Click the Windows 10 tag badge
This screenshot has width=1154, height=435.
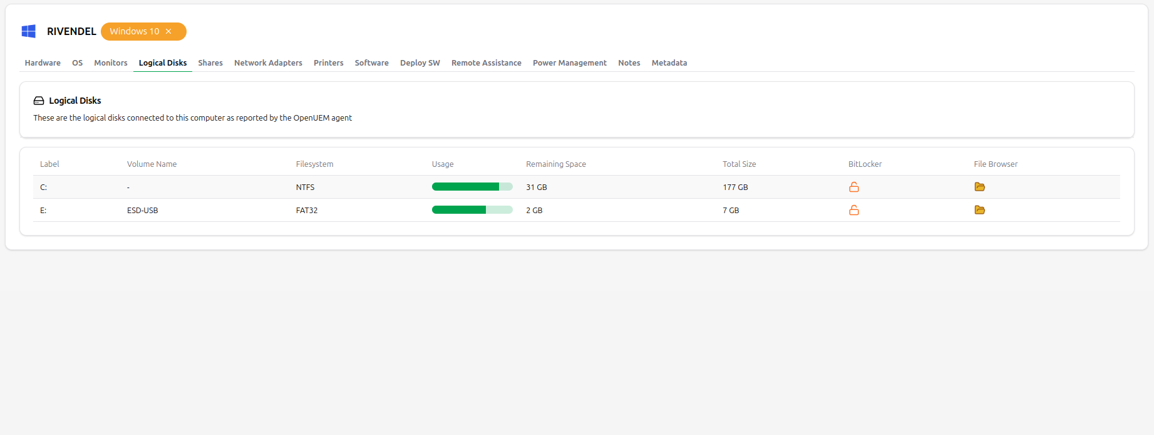134,31
